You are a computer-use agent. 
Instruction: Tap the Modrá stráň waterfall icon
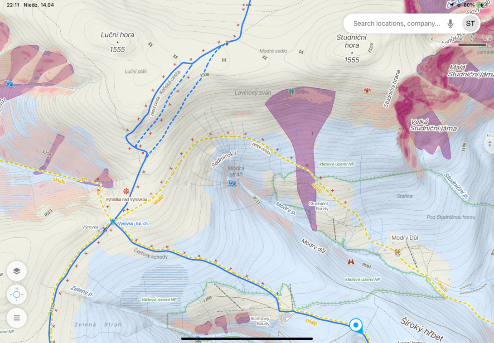[x=232, y=183]
